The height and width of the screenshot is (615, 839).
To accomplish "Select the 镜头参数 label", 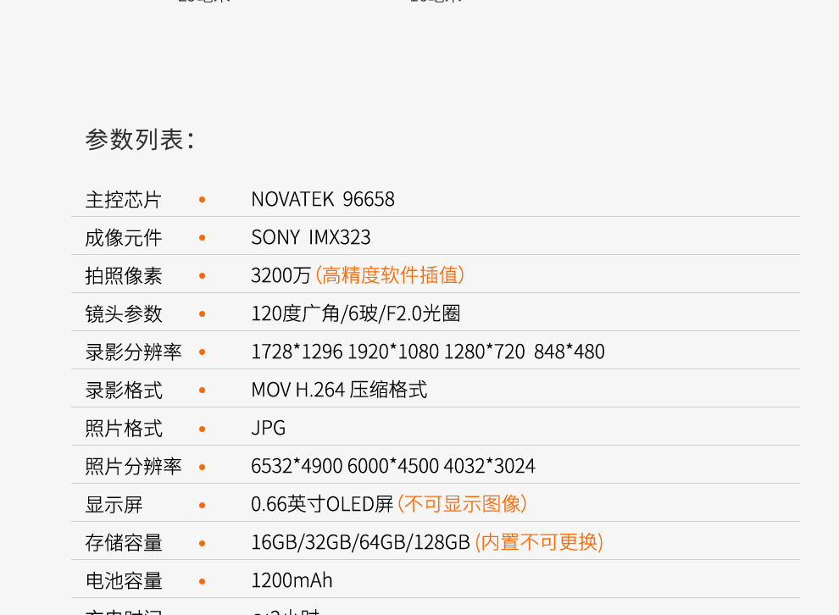I will [124, 314].
